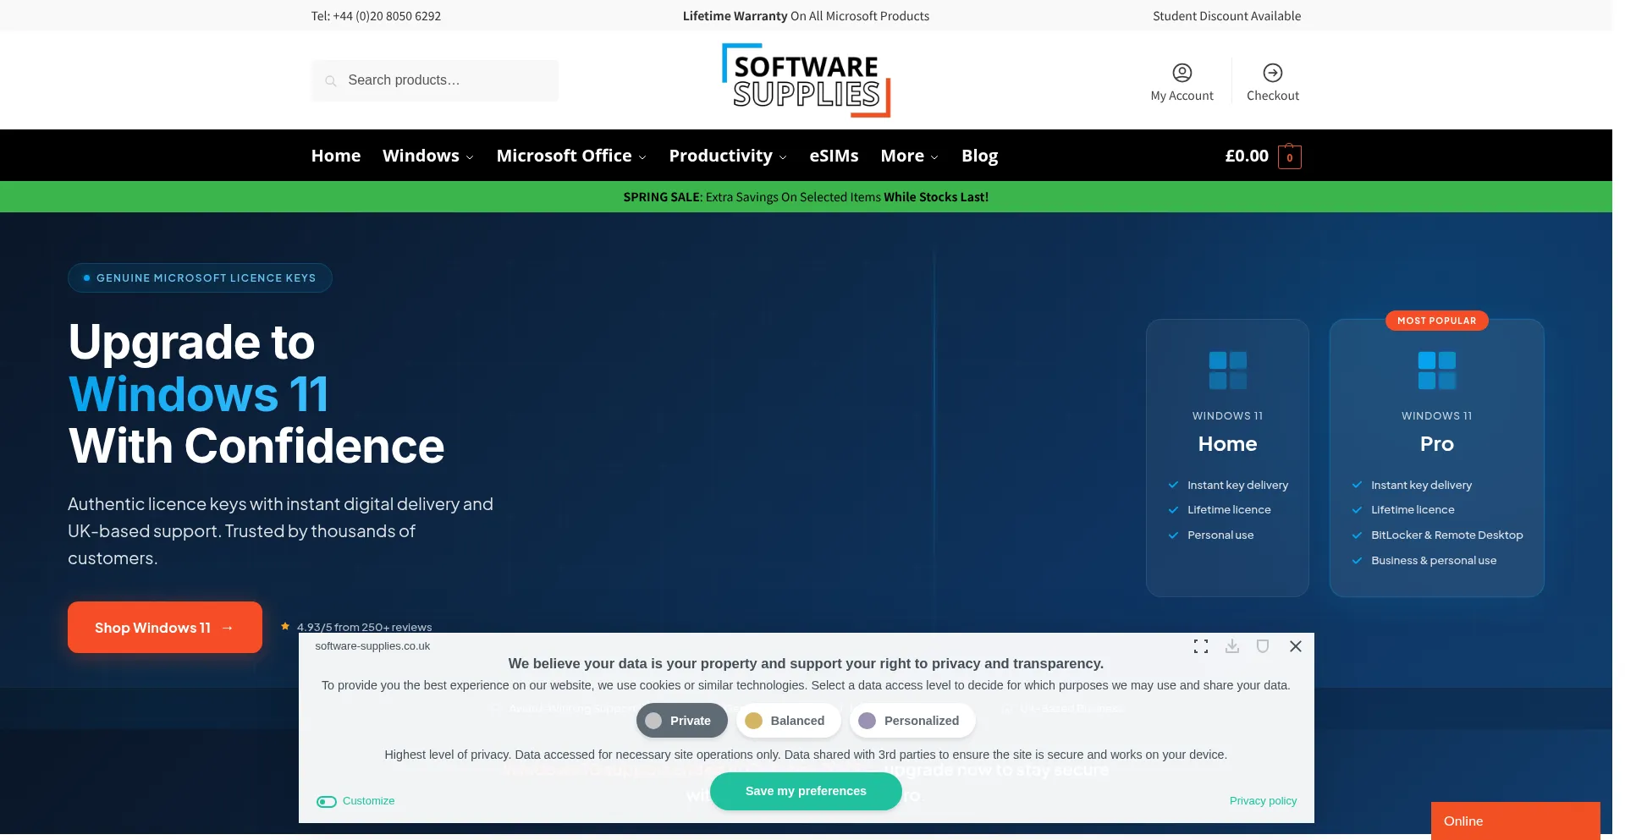The image size is (1625, 840).
Task: Click the telephone number text
Action: point(376,16)
